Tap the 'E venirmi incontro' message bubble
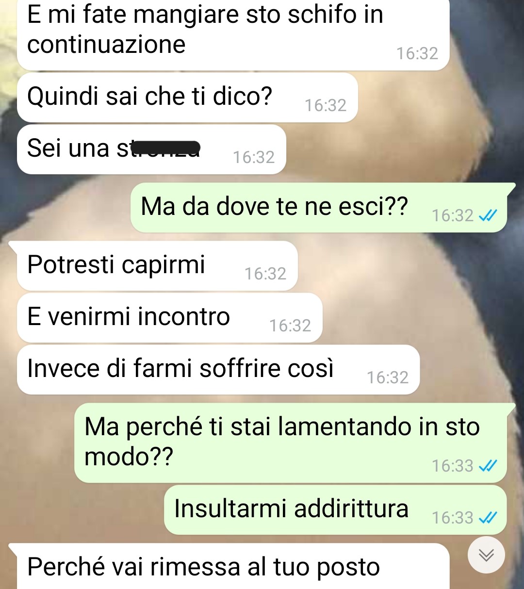Viewport: 524px width, 589px height. [x=170, y=318]
